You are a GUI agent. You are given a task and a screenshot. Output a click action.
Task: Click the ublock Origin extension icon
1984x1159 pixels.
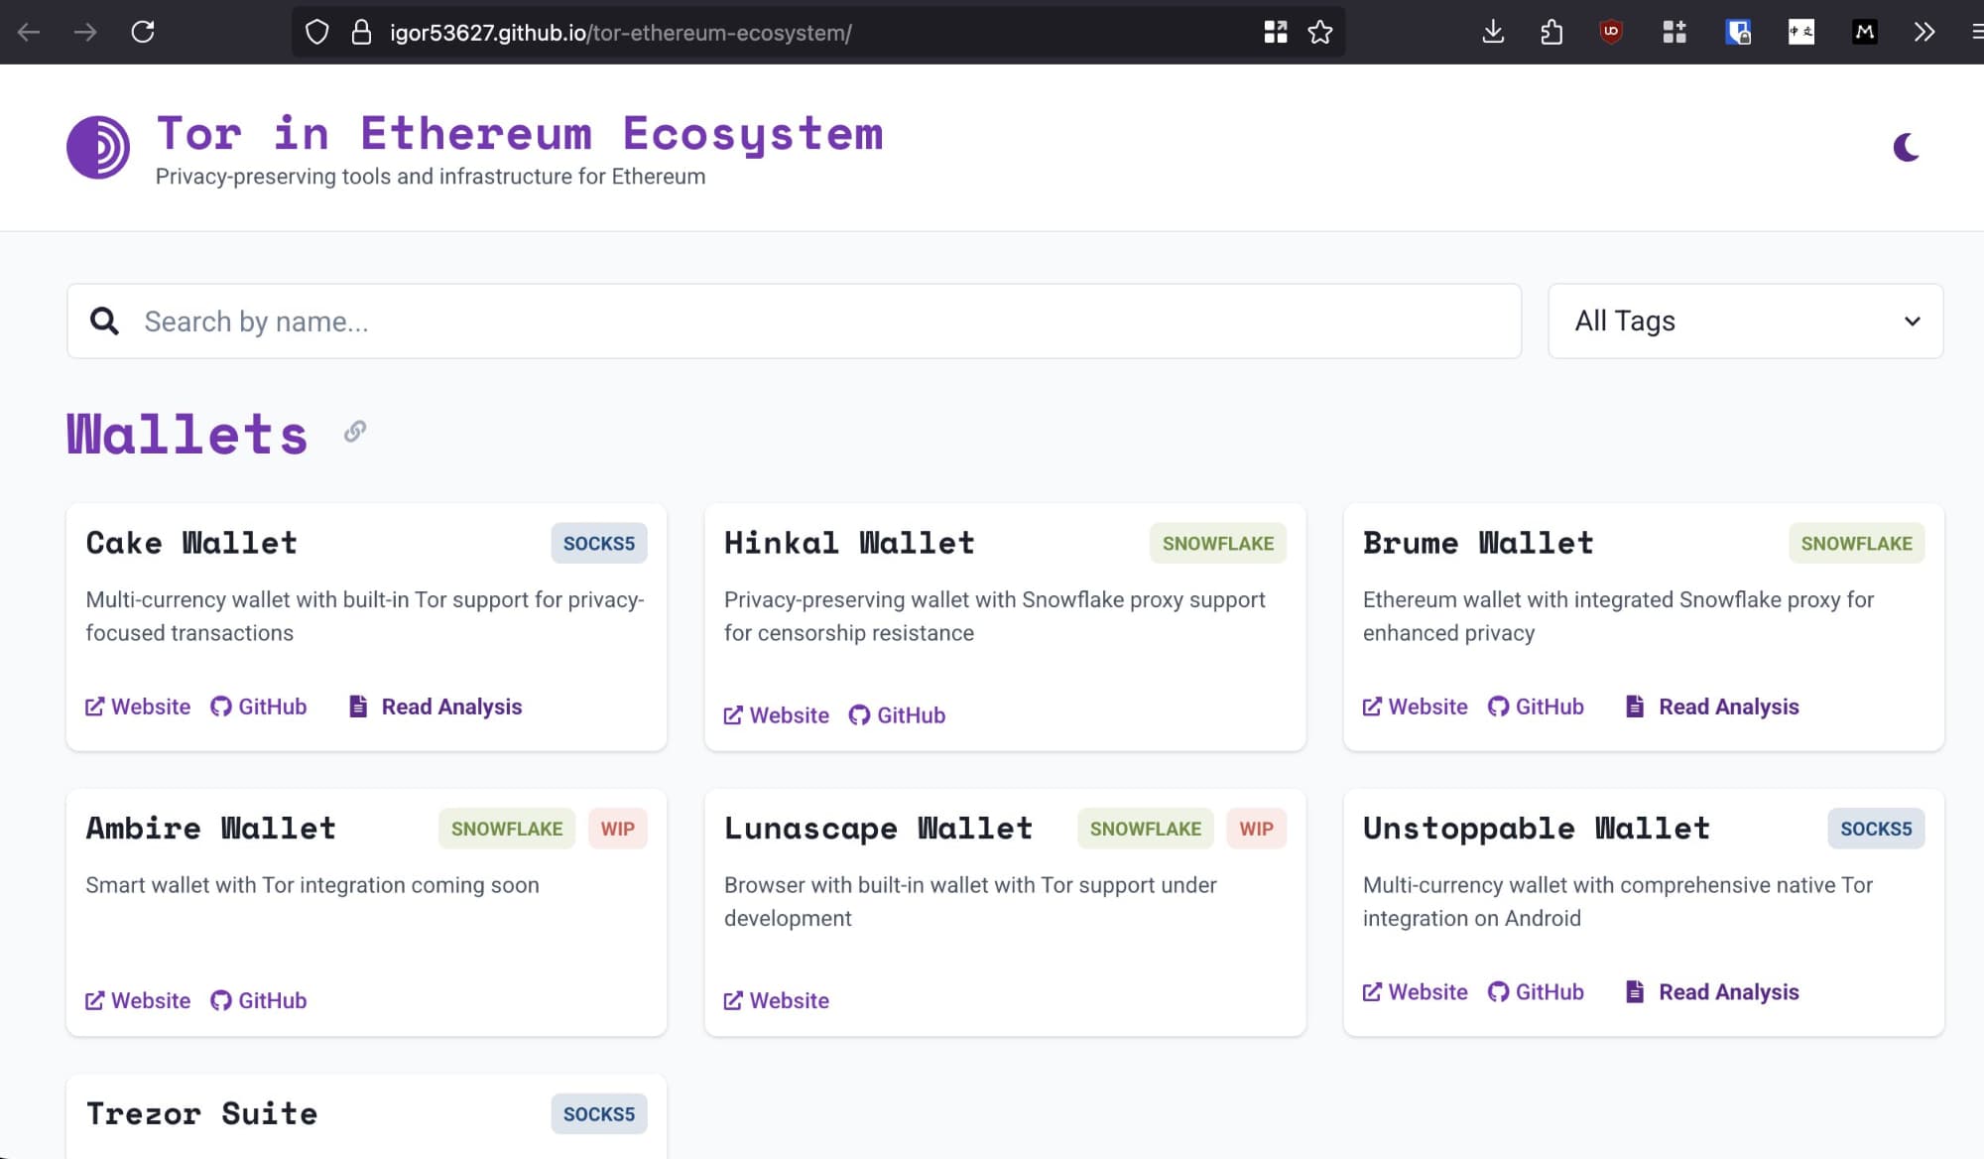[x=1611, y=32]
